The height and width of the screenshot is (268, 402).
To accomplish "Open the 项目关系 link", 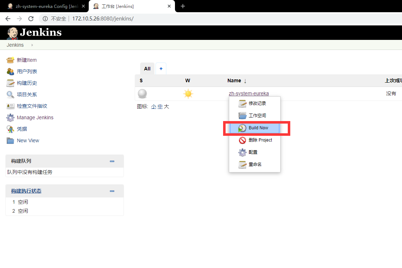I will (x=27, y=94).
